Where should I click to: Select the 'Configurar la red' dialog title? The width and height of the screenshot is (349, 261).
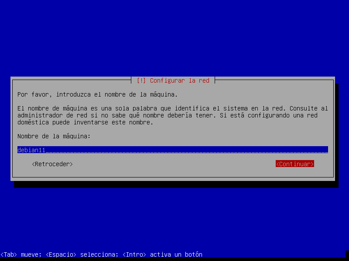coord(179,80)
